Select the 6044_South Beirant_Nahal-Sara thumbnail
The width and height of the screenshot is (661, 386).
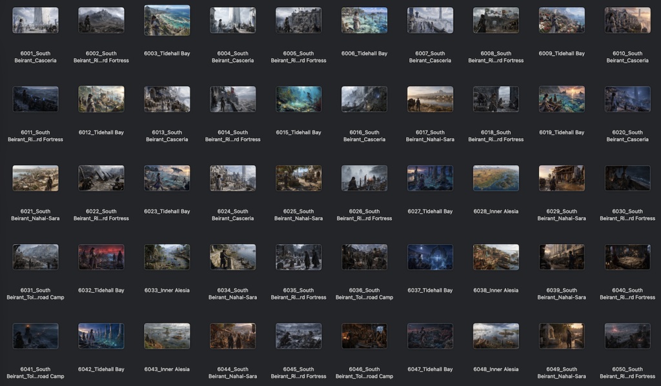(x=232, y=336)
